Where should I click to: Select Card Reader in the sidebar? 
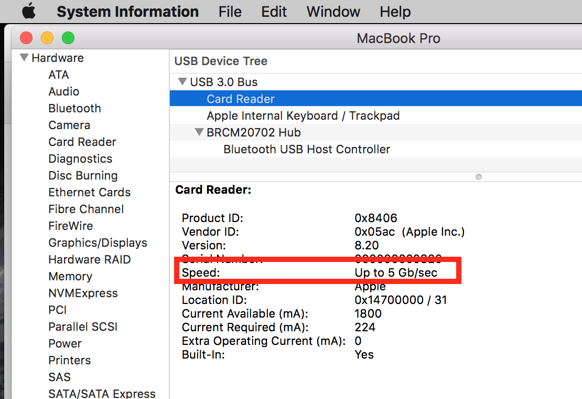(x=82, y=142)
